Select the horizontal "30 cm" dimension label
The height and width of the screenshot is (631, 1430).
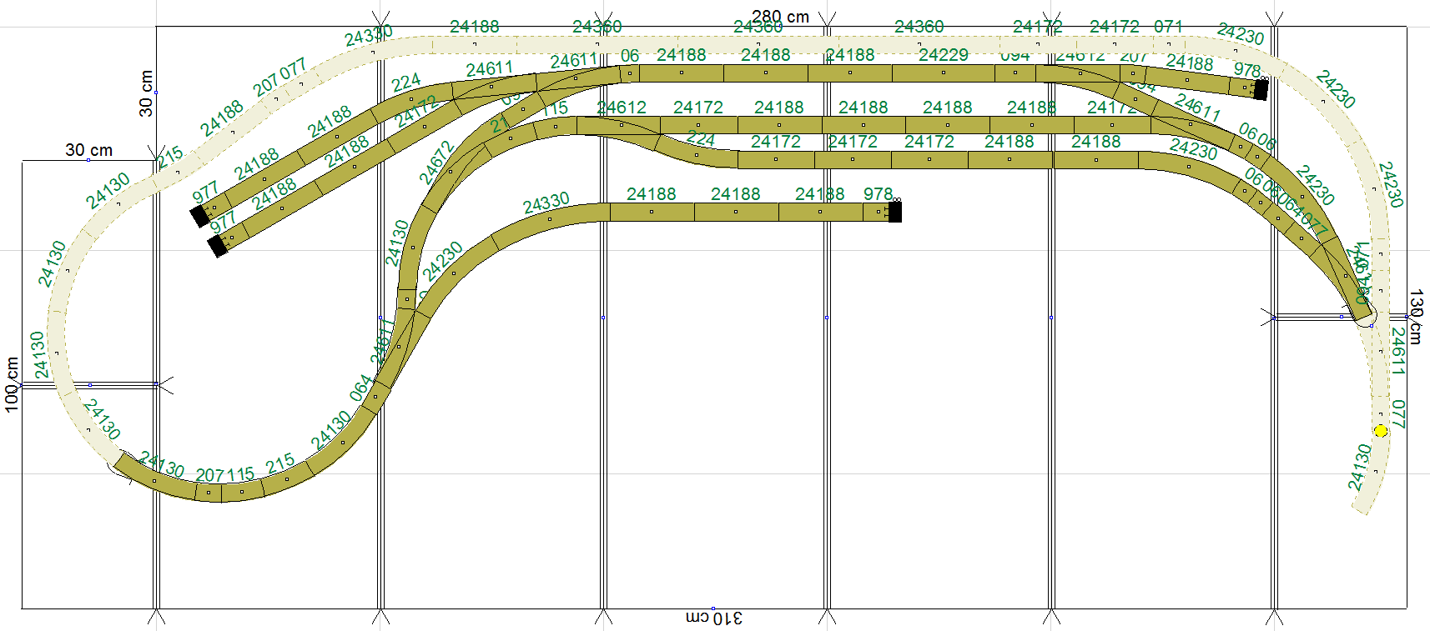pos(89,150)
